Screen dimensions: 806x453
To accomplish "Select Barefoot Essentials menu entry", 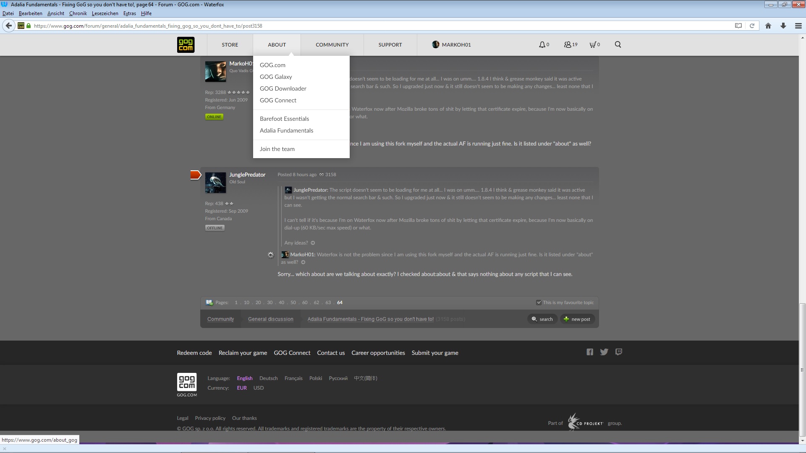I will tap(284, 119).
